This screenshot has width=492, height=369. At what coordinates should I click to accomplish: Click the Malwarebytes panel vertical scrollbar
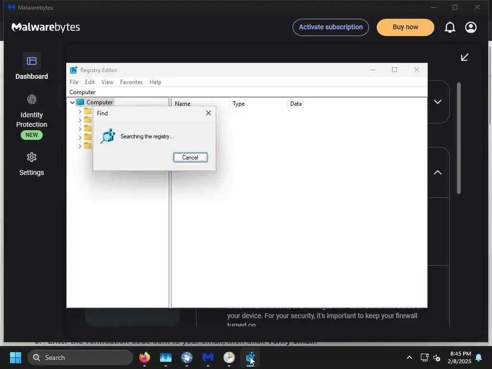click(459, 138)
